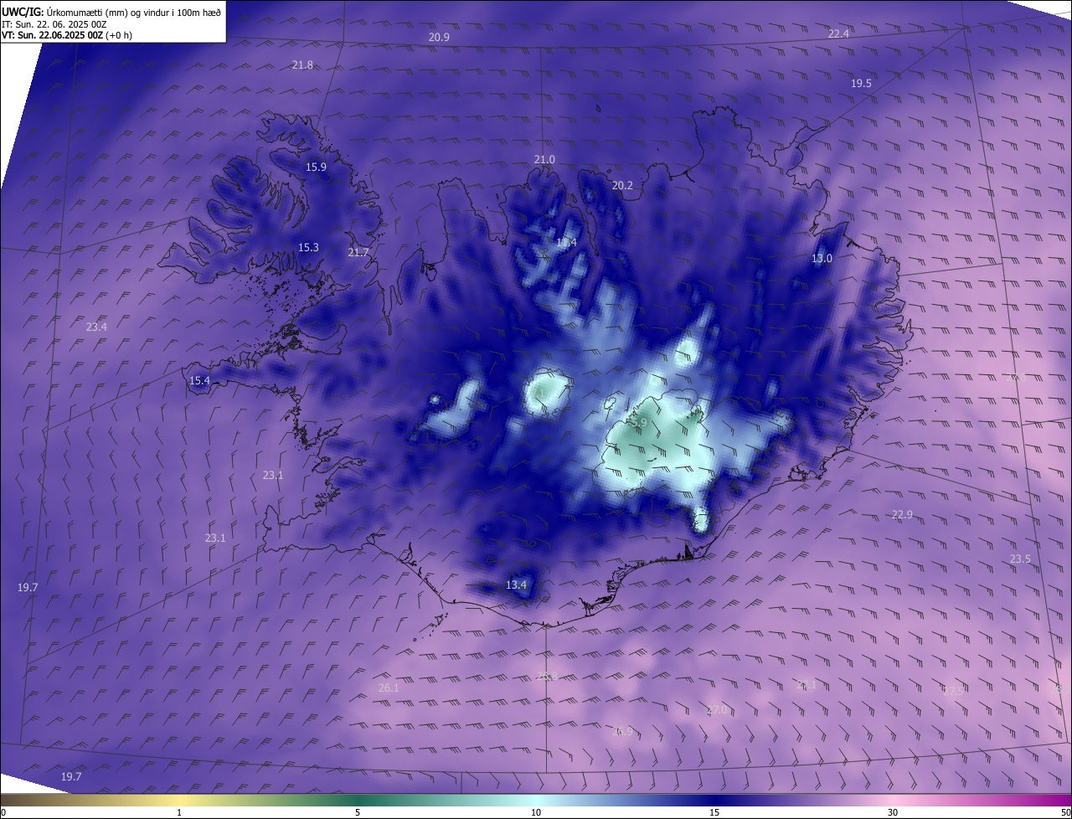Screen dimensions: 1072x819
Task: Click the 27.0 value label
Action: pos(717,710)
